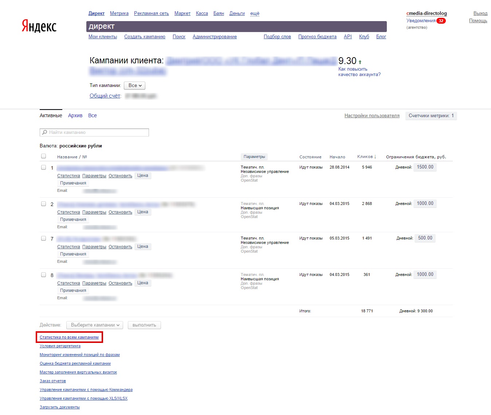Image resolution: width=491 pixels, height=415 pixels.
Task: Open Статистика по всем кампаниям
Action: click(x=69, y=337)
